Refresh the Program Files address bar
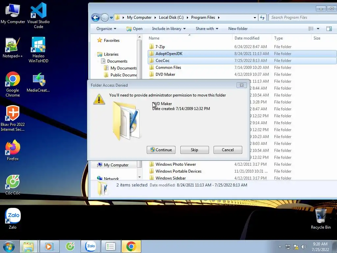 [x=262, y=17]
